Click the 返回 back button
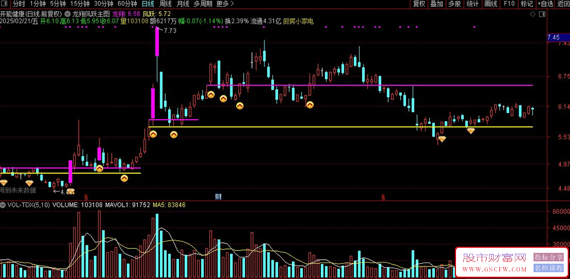This screenshot has height=279, width=570. coord(563,4)
